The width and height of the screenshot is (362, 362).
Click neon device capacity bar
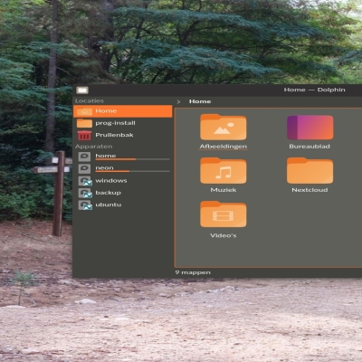pos(132,171)
